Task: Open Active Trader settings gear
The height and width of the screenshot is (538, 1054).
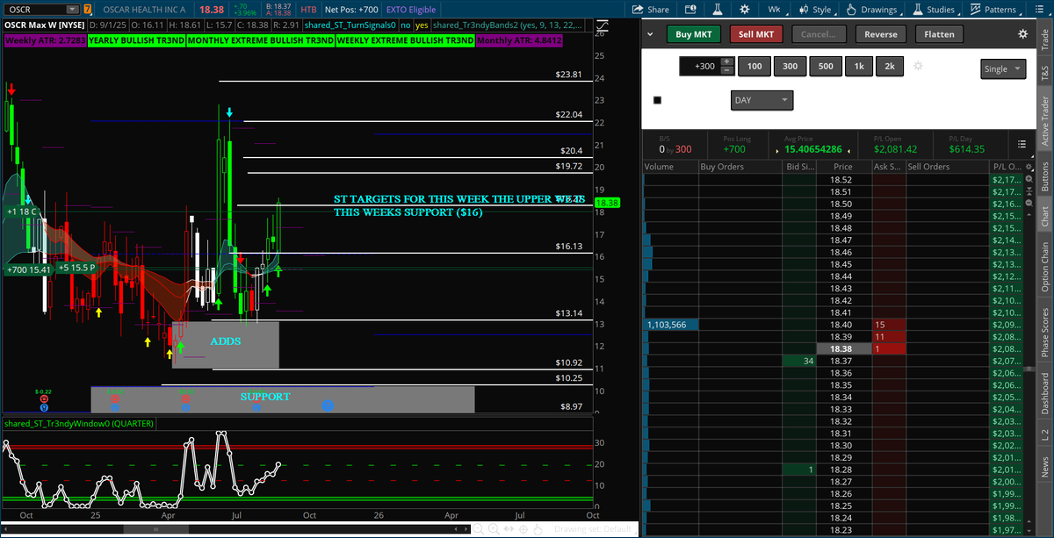Action: pos(1022,34)
